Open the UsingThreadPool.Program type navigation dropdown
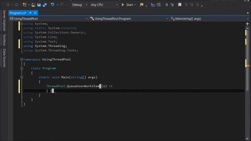This screenshot has height=141, width=251. pyautogui.click(x=129, y=19)
